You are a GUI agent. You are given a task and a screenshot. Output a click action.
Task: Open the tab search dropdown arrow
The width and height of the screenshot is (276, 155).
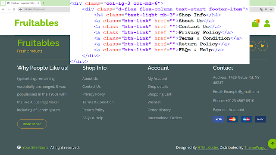click(x=3, y=3)
